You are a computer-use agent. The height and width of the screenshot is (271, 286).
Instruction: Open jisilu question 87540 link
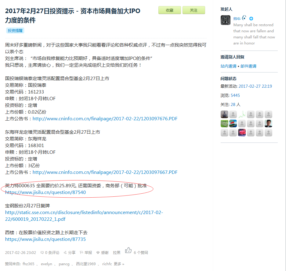[x=45, y=192]
